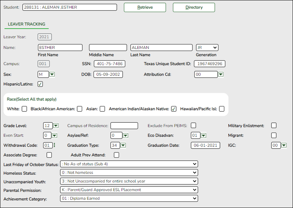Click the DOB date field

[x=108, y=74]
